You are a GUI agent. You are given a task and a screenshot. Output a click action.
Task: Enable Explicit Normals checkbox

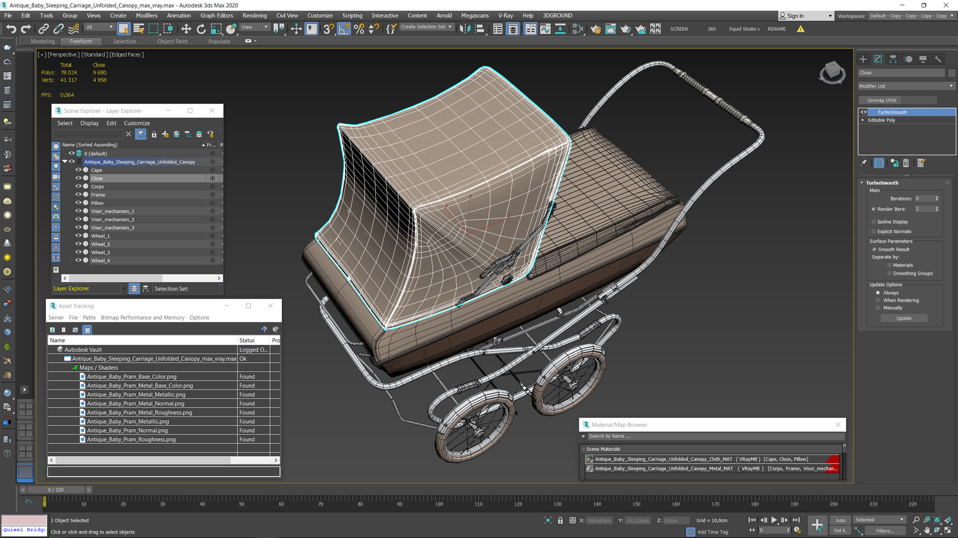[874, 232]
